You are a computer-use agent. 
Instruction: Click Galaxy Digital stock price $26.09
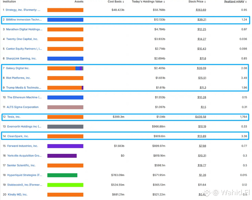[x=201, y=68]
